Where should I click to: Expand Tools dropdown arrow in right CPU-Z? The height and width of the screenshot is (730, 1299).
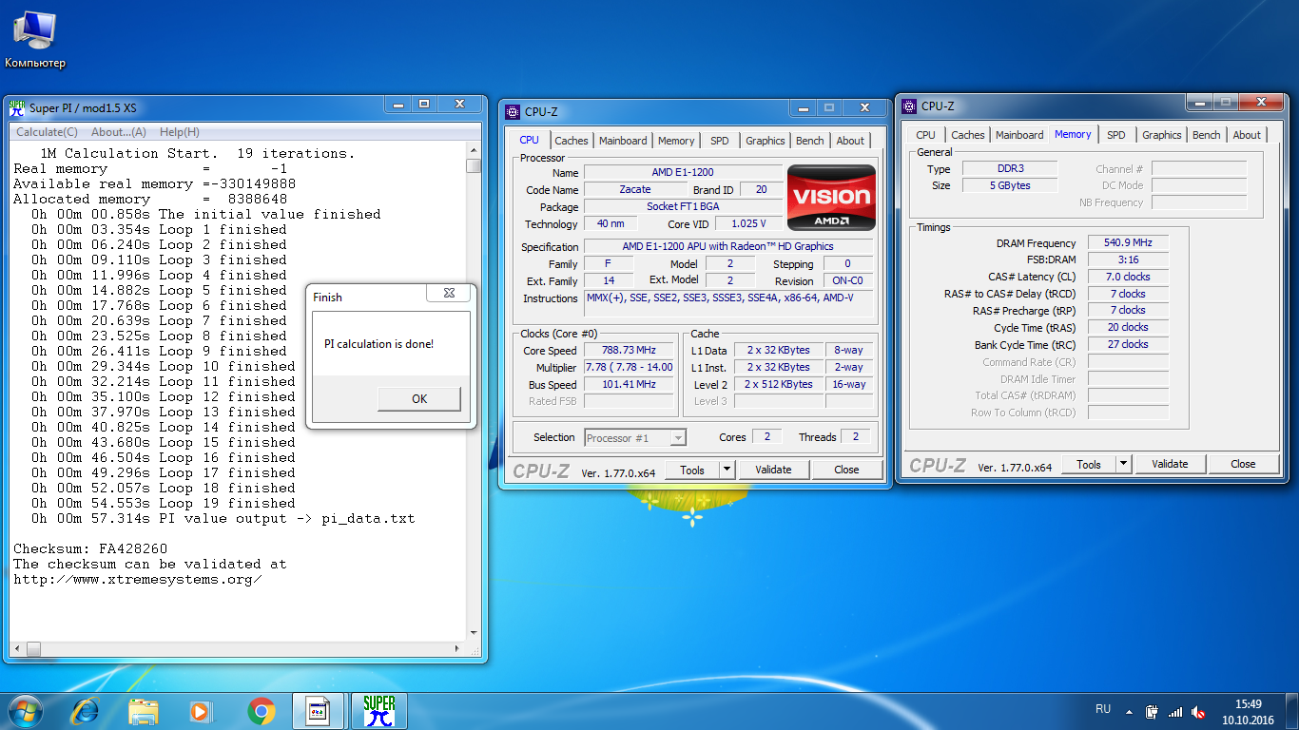pos(1123,464)
